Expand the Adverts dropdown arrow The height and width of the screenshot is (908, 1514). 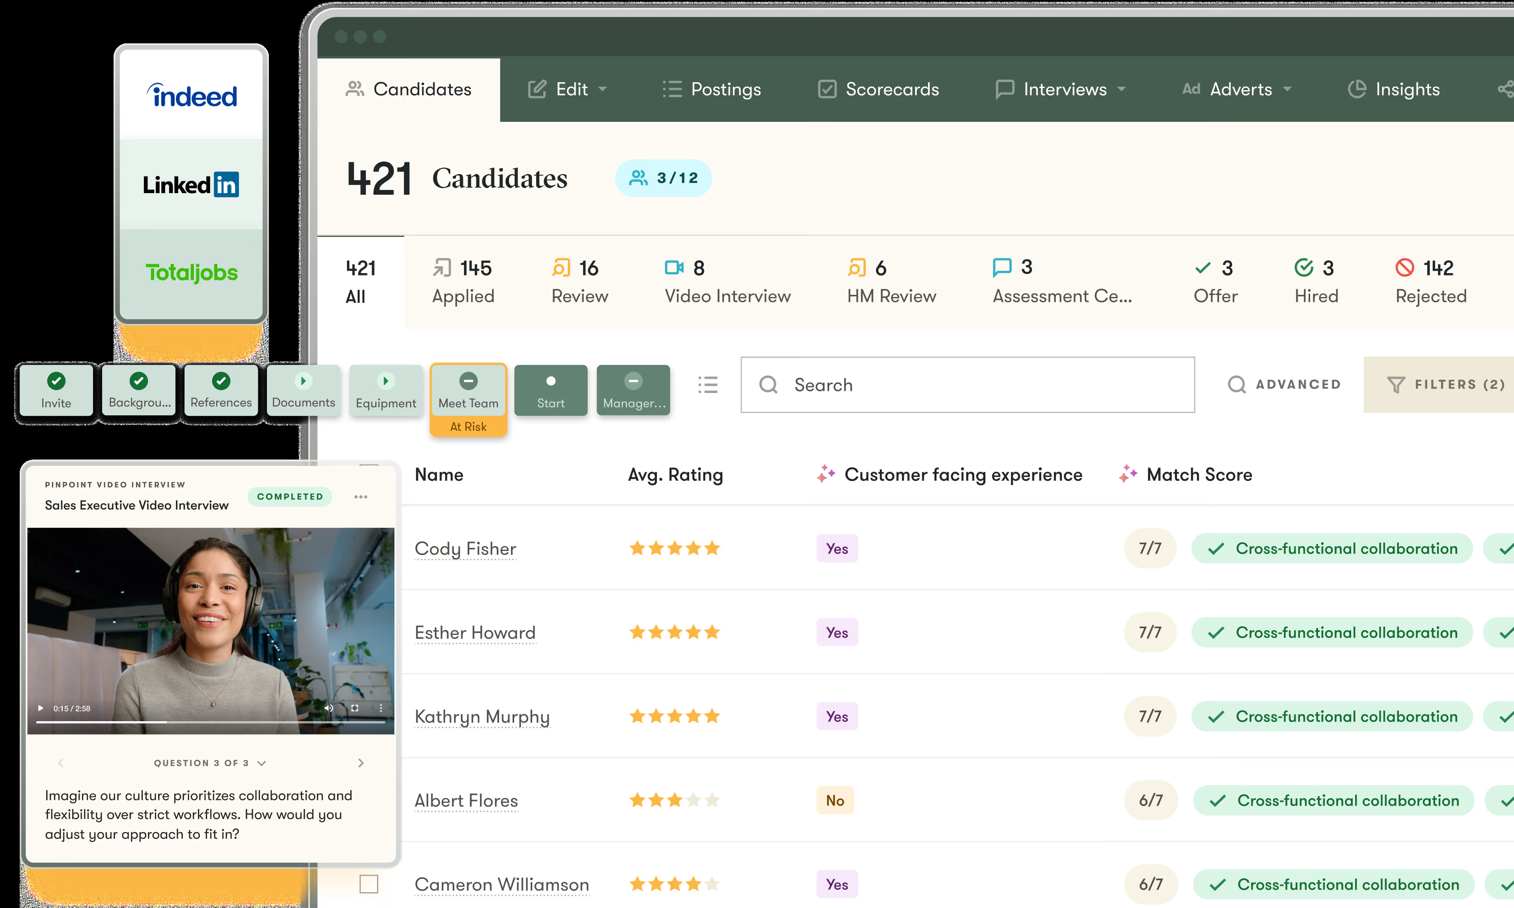coord(1287,89)
